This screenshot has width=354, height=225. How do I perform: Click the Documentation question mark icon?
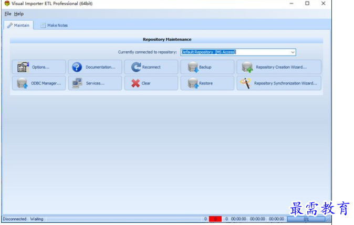[x=77, y=67]
